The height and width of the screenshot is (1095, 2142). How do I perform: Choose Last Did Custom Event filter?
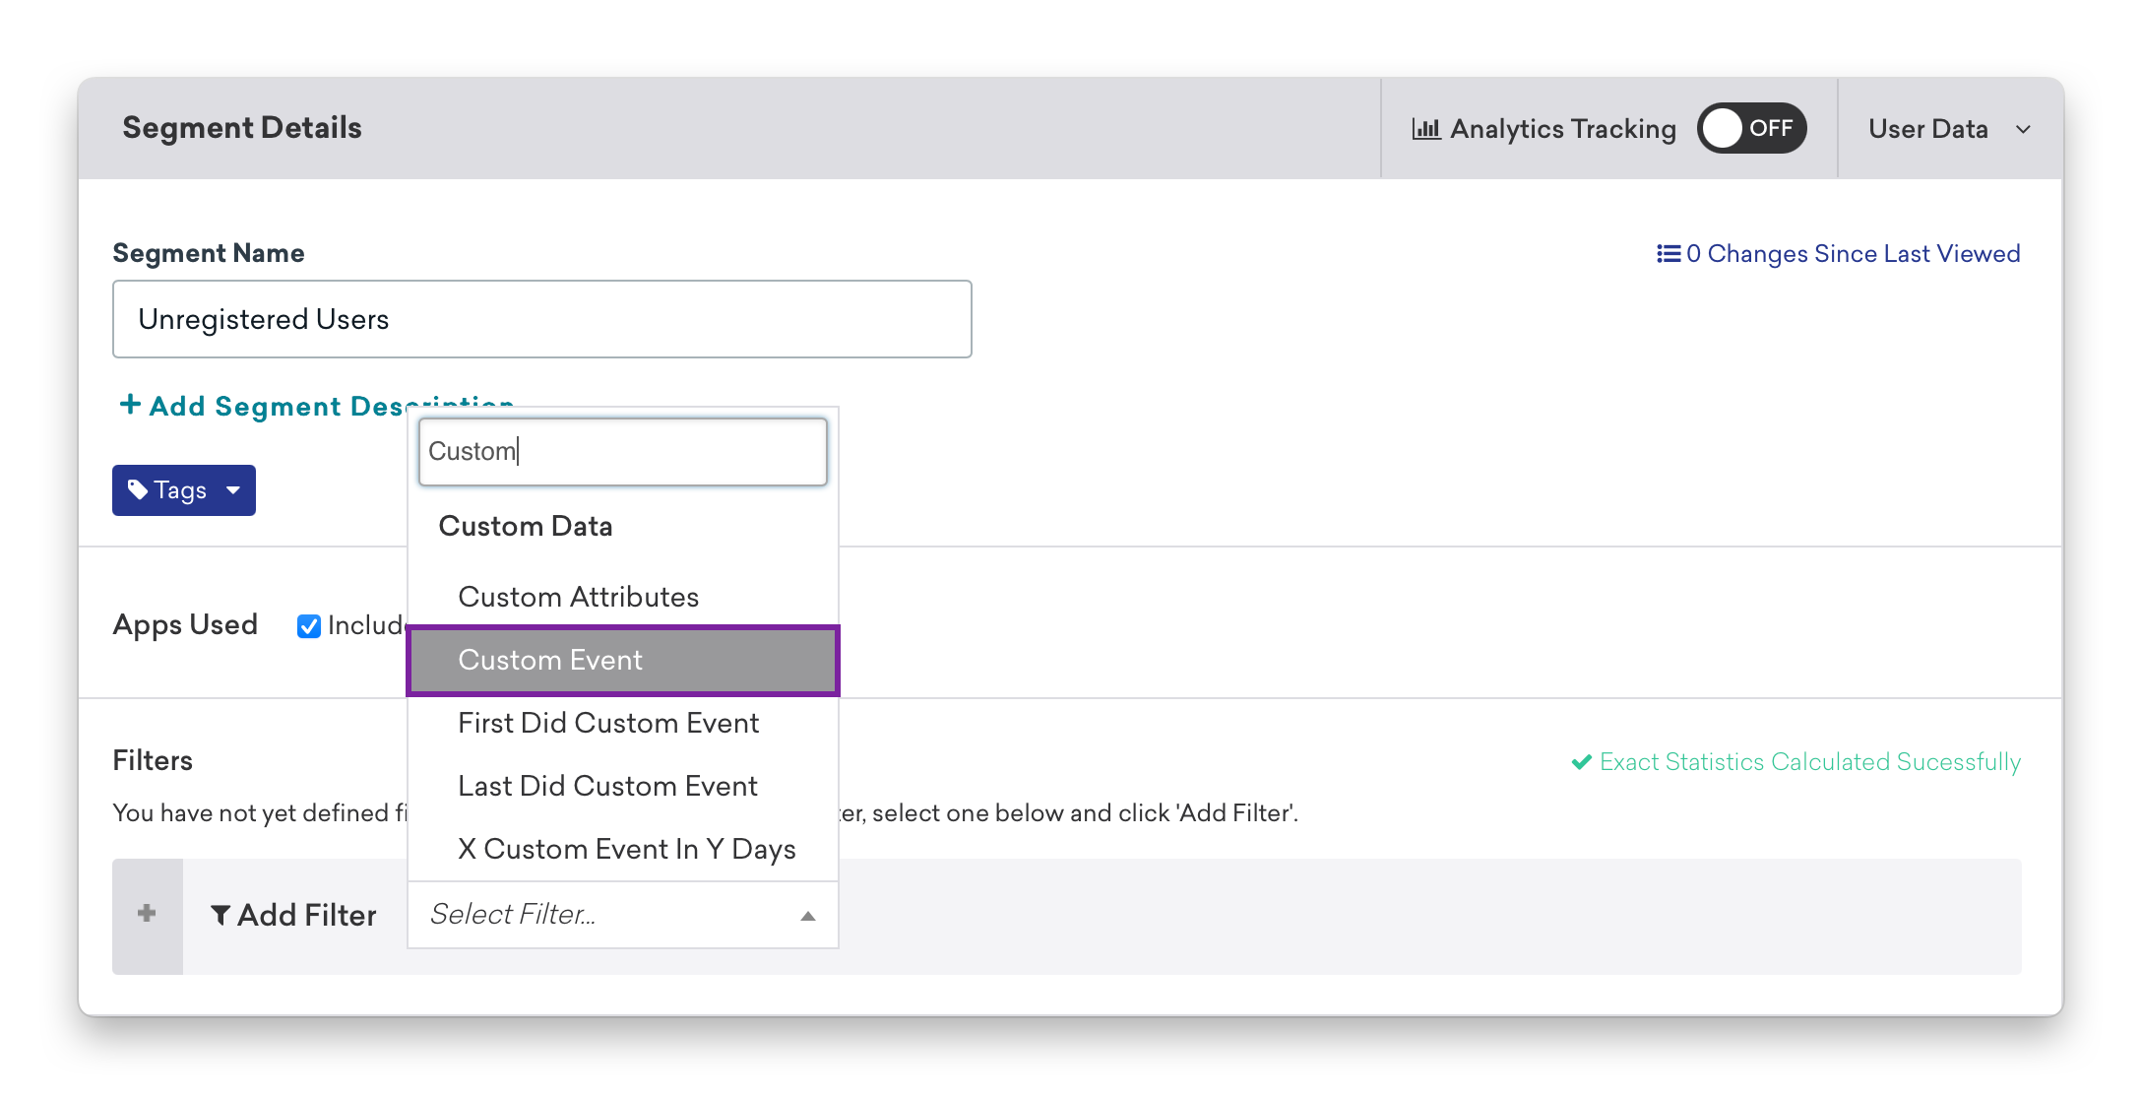pyautogui.click(x=623, y=786)
